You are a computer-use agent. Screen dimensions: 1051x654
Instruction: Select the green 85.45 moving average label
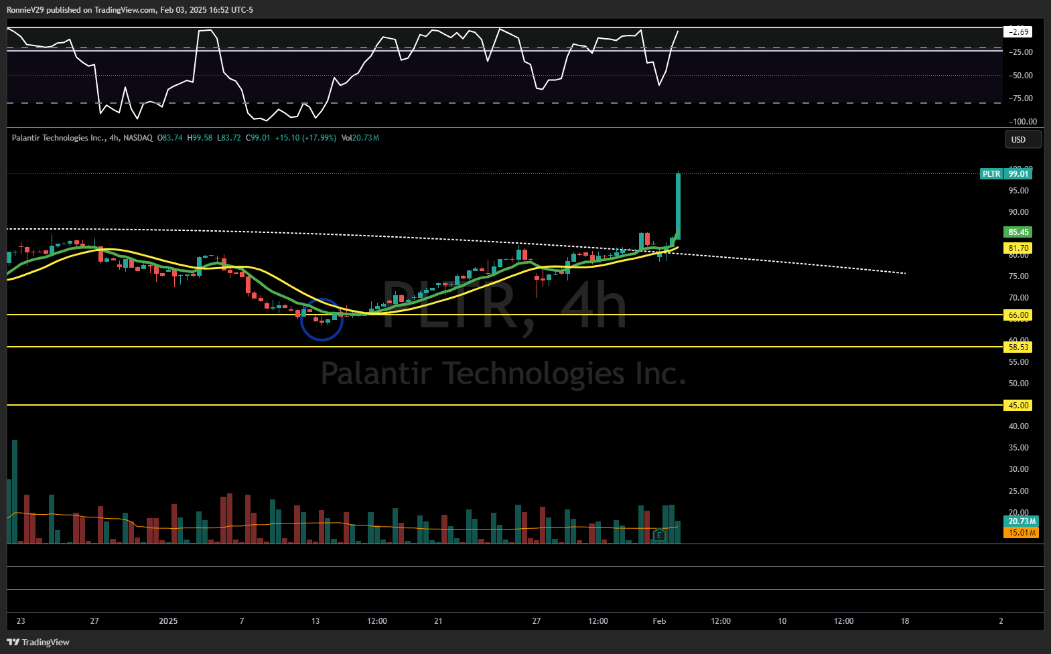[x=1018, y=232]
